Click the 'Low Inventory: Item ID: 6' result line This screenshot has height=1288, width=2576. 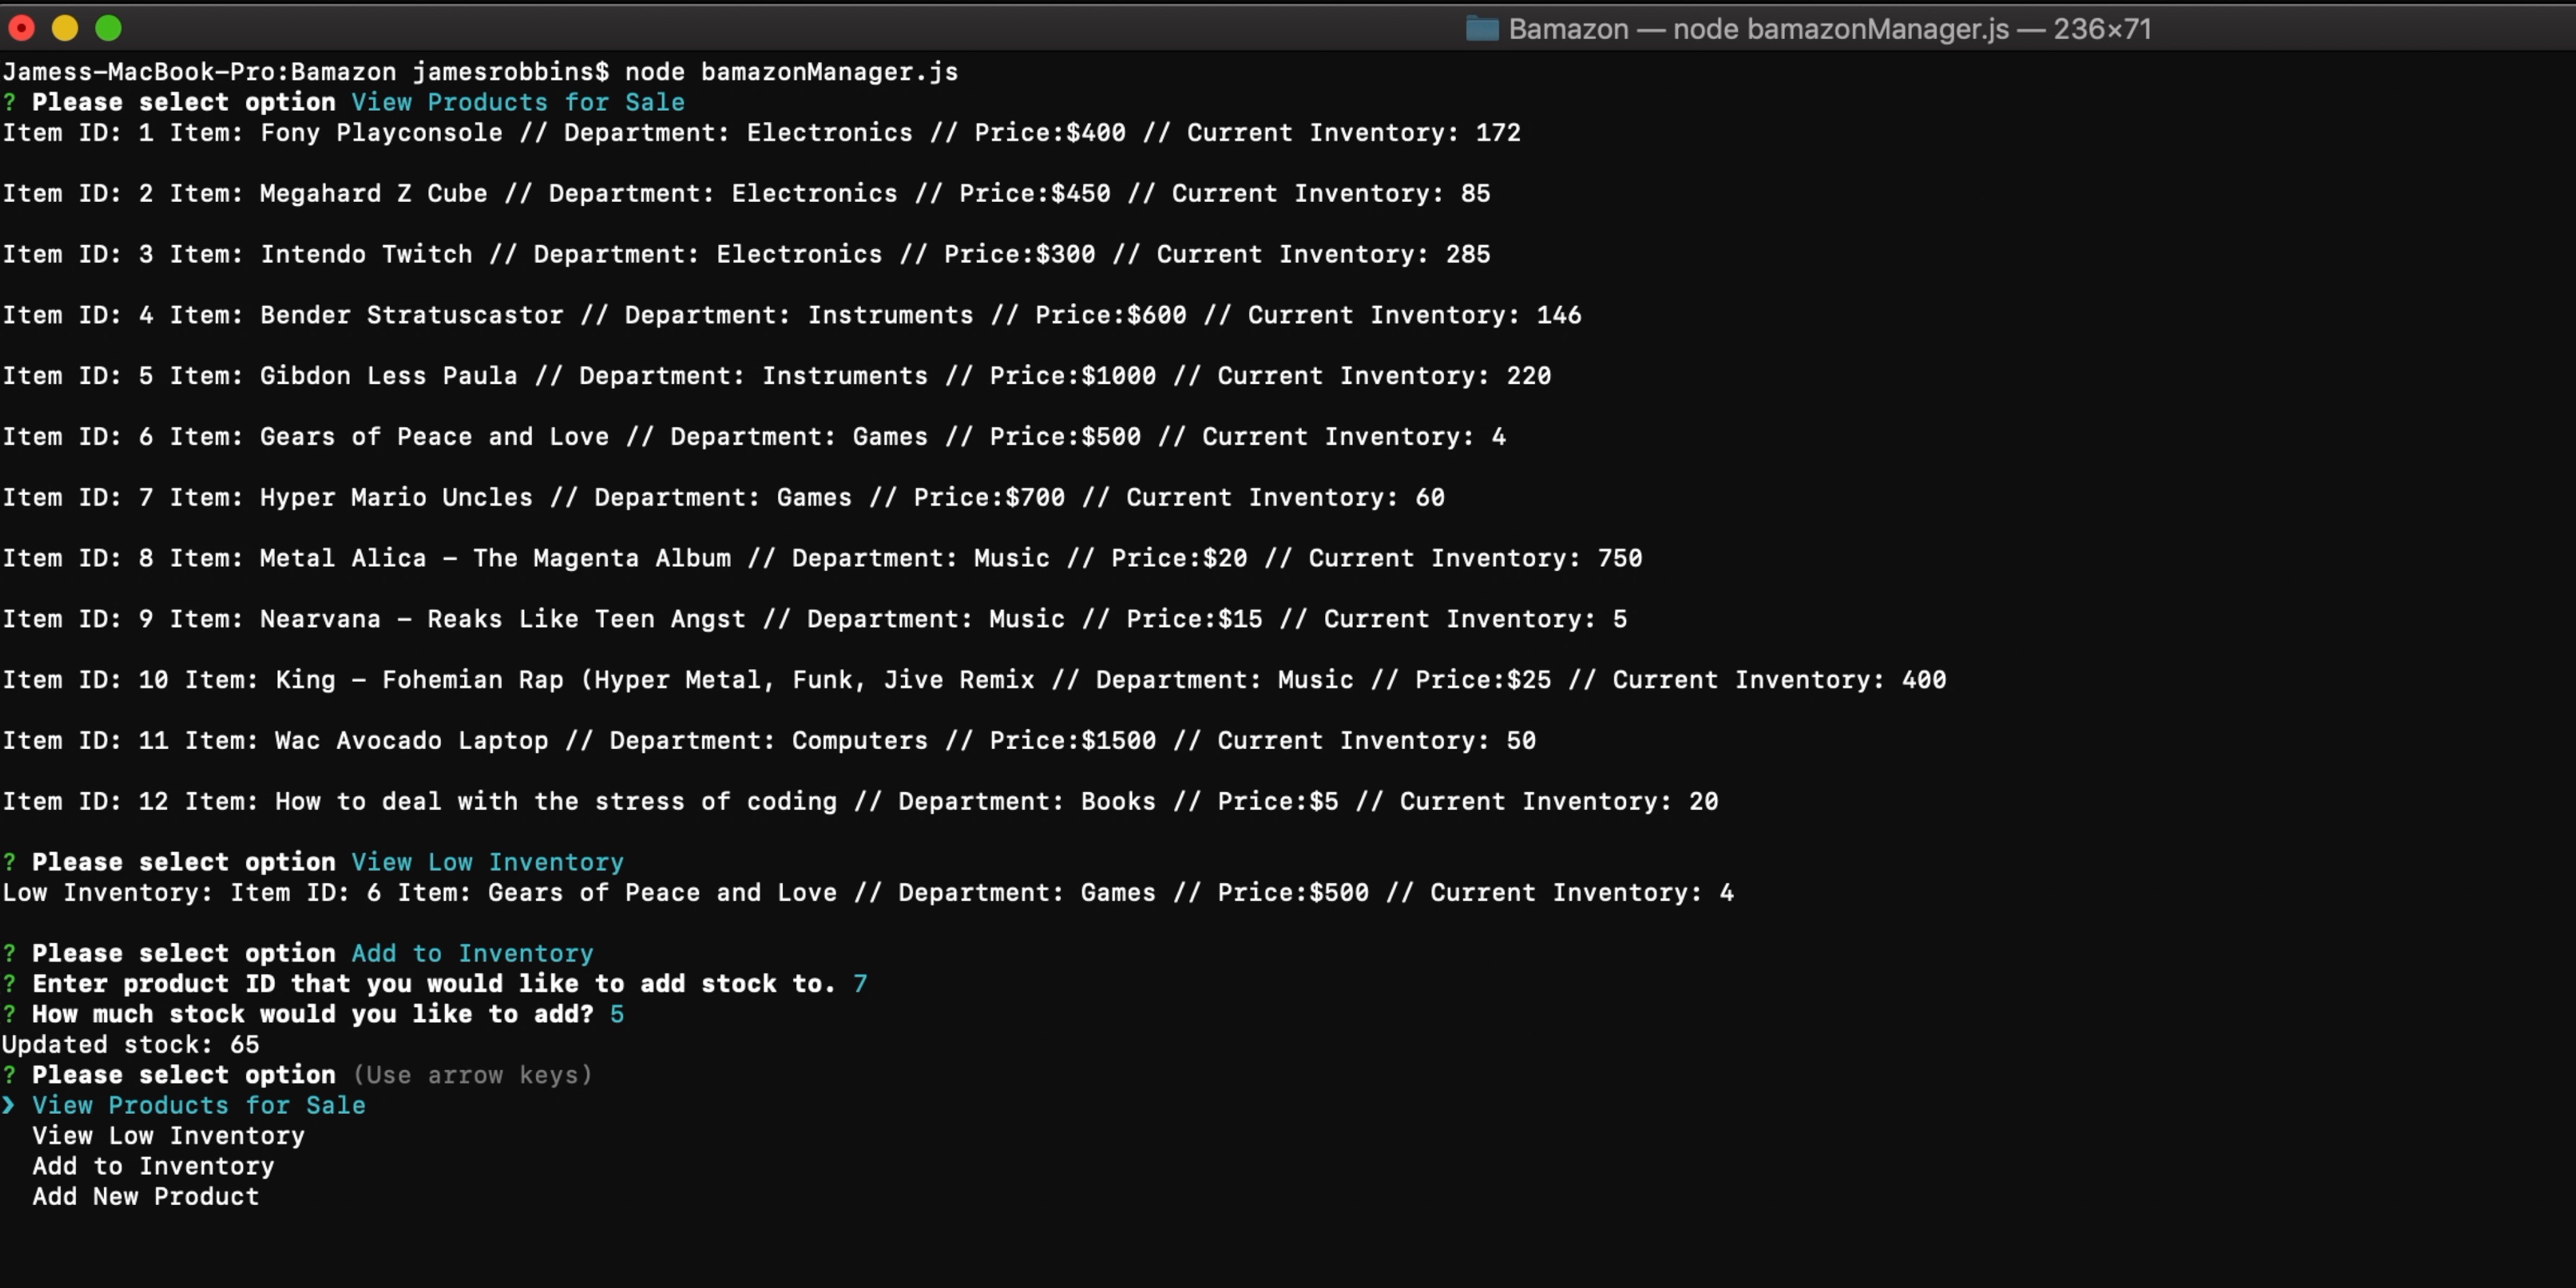868,893
